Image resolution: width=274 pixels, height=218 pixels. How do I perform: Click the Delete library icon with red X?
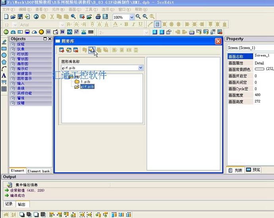pyautogui.click(x=76, y=50)
